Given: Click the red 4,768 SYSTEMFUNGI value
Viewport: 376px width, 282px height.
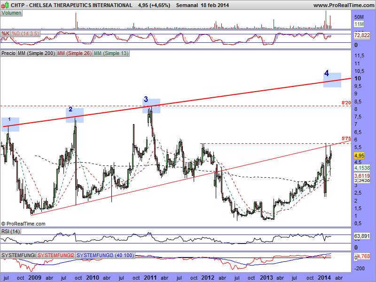Looking at the screenshot, I should 364,256.
